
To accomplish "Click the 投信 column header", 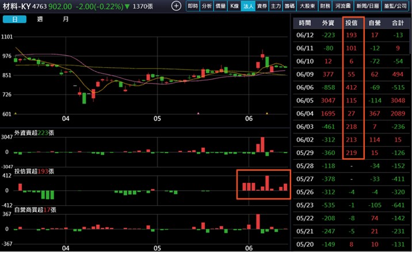I will coord(351,23).
